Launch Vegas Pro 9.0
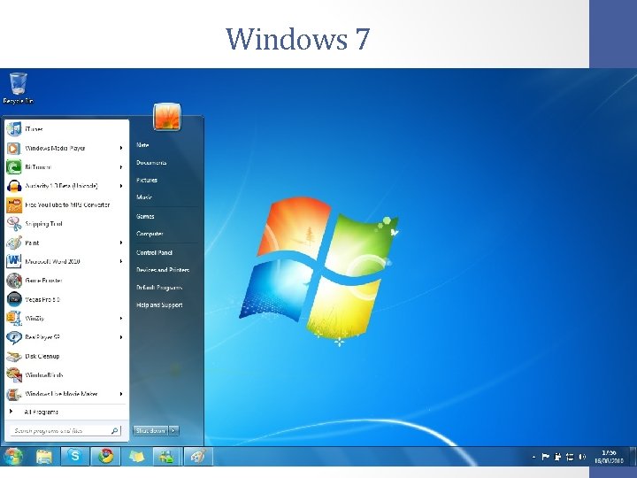The height and width of the screenshot is (478, 637). (67, 299)
